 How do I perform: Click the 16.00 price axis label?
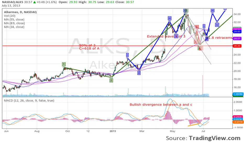pos(237,87)
